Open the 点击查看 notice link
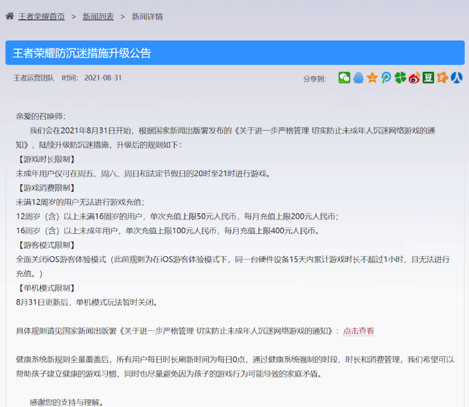 [x=359, y=331]
